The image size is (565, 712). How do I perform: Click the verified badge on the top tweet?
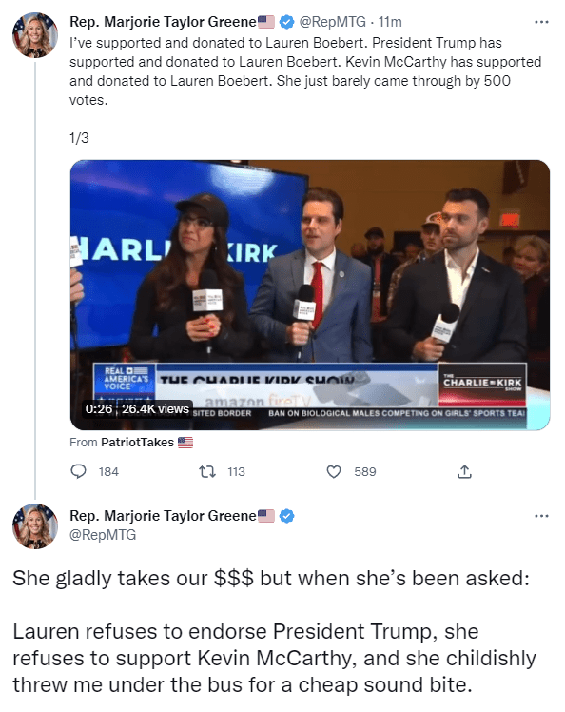point(286,21)
